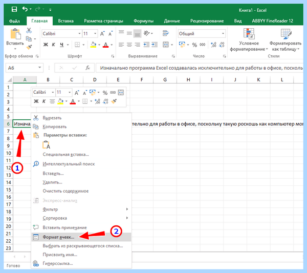This screenshot has width=307, height=273.
Task: Toggle bold Ж in ribbon
Action: (x=46, y=45)
